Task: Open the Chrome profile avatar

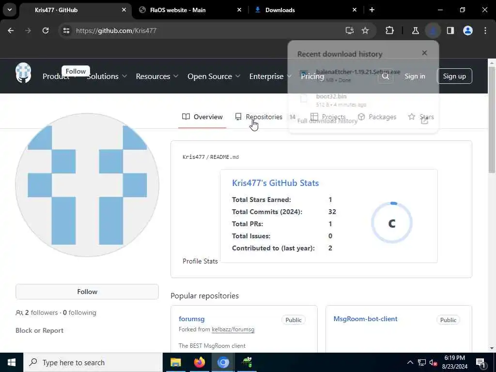Action: coord(468,31)
